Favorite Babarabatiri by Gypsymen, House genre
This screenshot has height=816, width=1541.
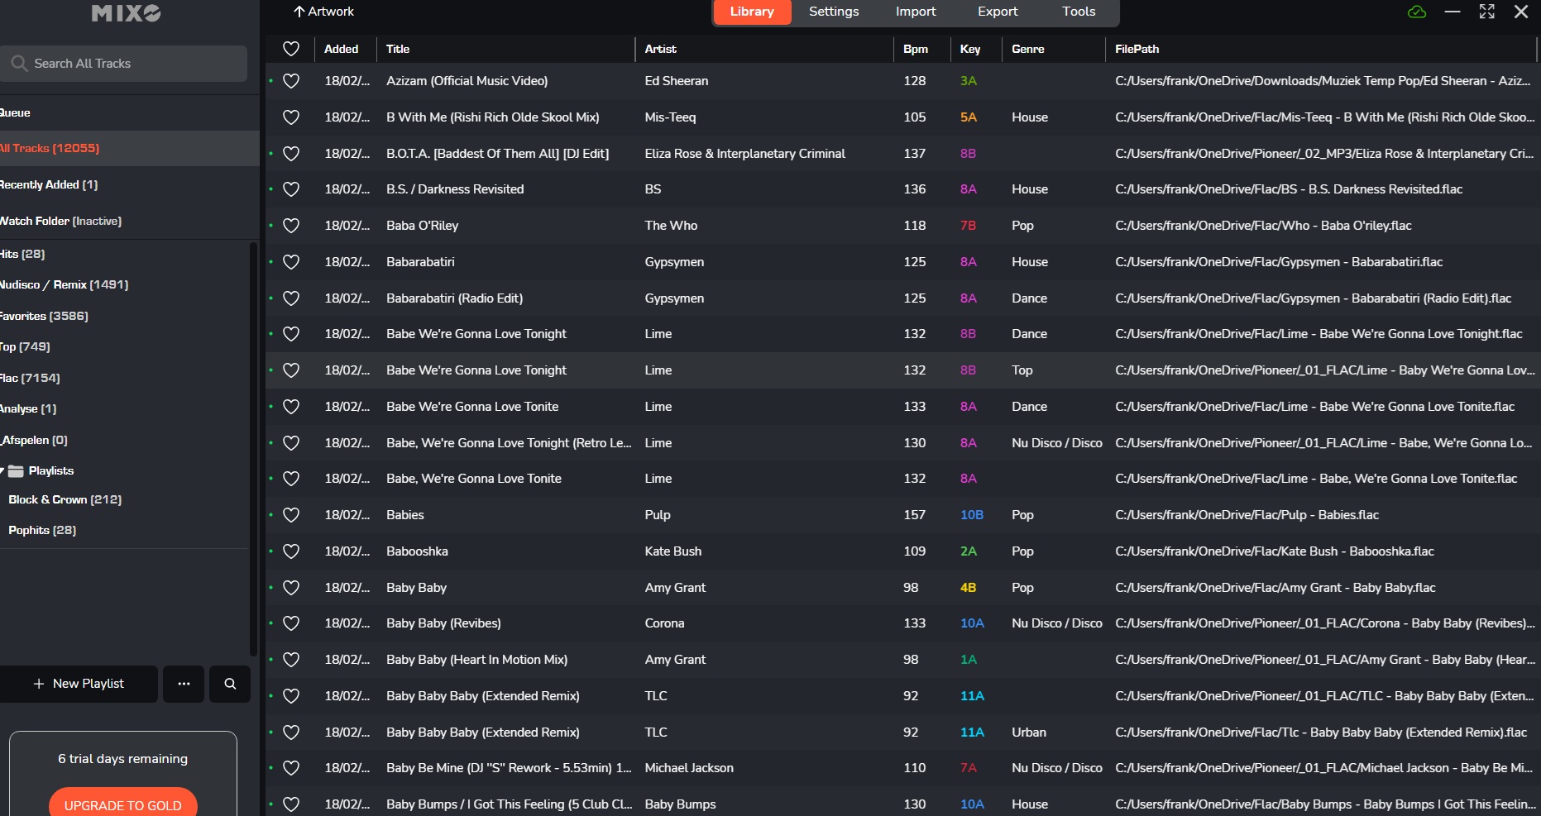(291, 262)
